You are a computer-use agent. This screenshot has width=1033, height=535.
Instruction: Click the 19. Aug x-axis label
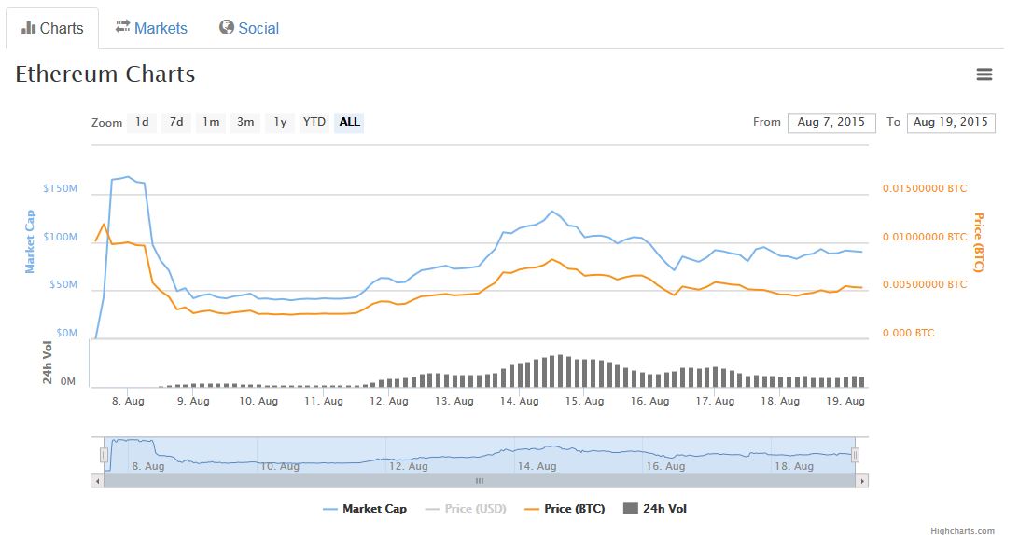coord(845,401)
